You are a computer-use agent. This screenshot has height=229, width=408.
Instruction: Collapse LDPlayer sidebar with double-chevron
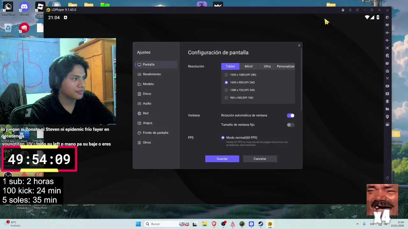387,10
